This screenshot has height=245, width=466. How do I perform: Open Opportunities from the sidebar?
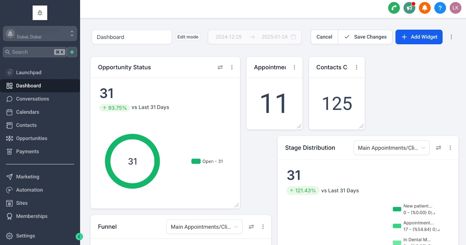[31, 139]
